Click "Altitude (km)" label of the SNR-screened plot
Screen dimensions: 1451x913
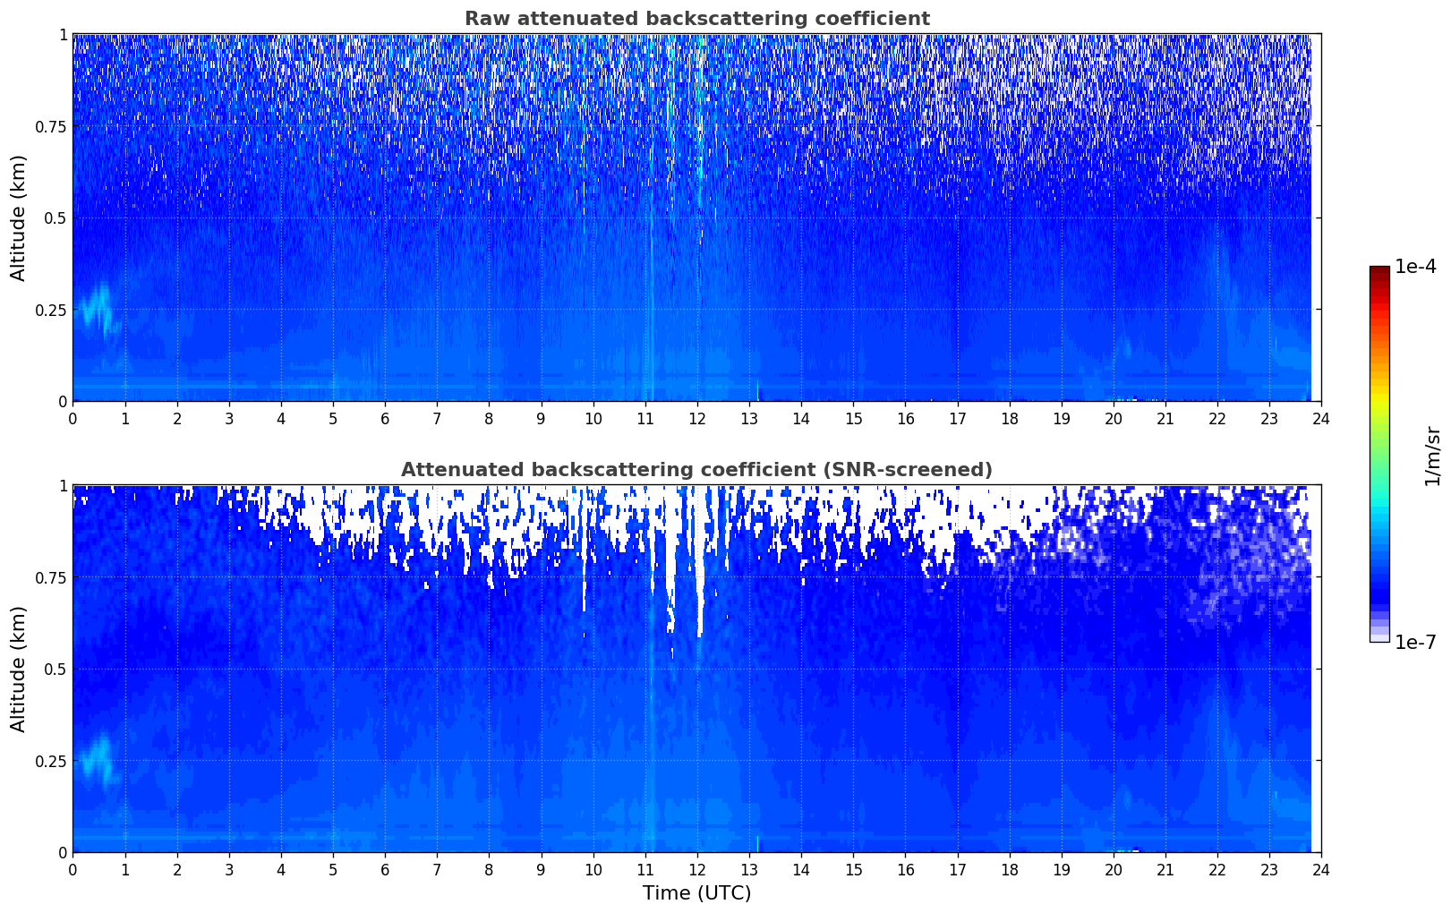click(x=19, y=669)
